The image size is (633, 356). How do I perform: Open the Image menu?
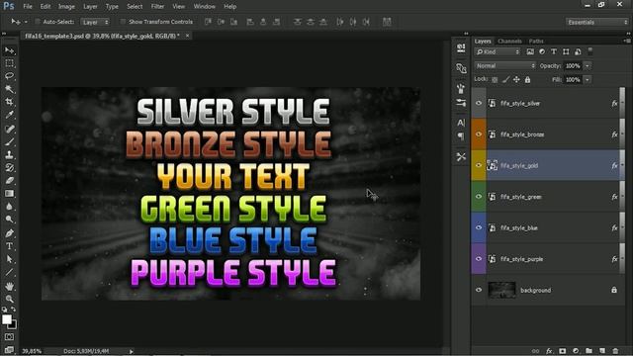tap(66, 7)
